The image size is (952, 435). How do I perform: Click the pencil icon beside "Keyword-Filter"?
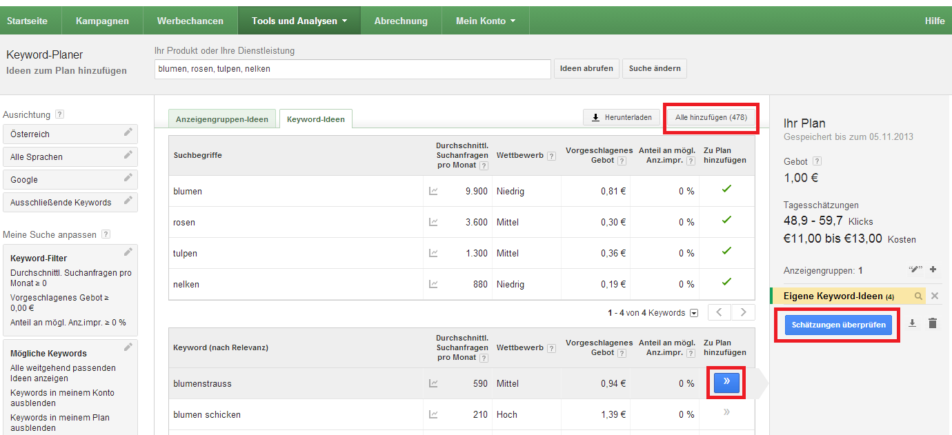[127, 252]
